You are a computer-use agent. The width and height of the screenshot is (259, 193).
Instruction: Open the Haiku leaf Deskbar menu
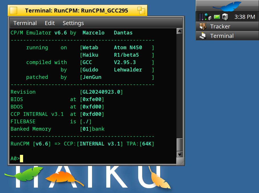point(227,6)
